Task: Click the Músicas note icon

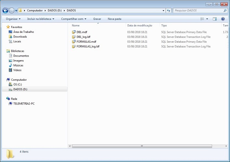Action: pos(10,65)
